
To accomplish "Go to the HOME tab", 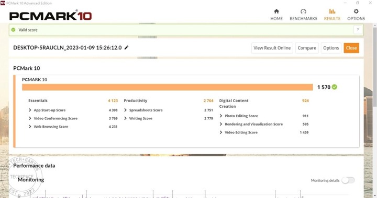I will click(276, 15).
